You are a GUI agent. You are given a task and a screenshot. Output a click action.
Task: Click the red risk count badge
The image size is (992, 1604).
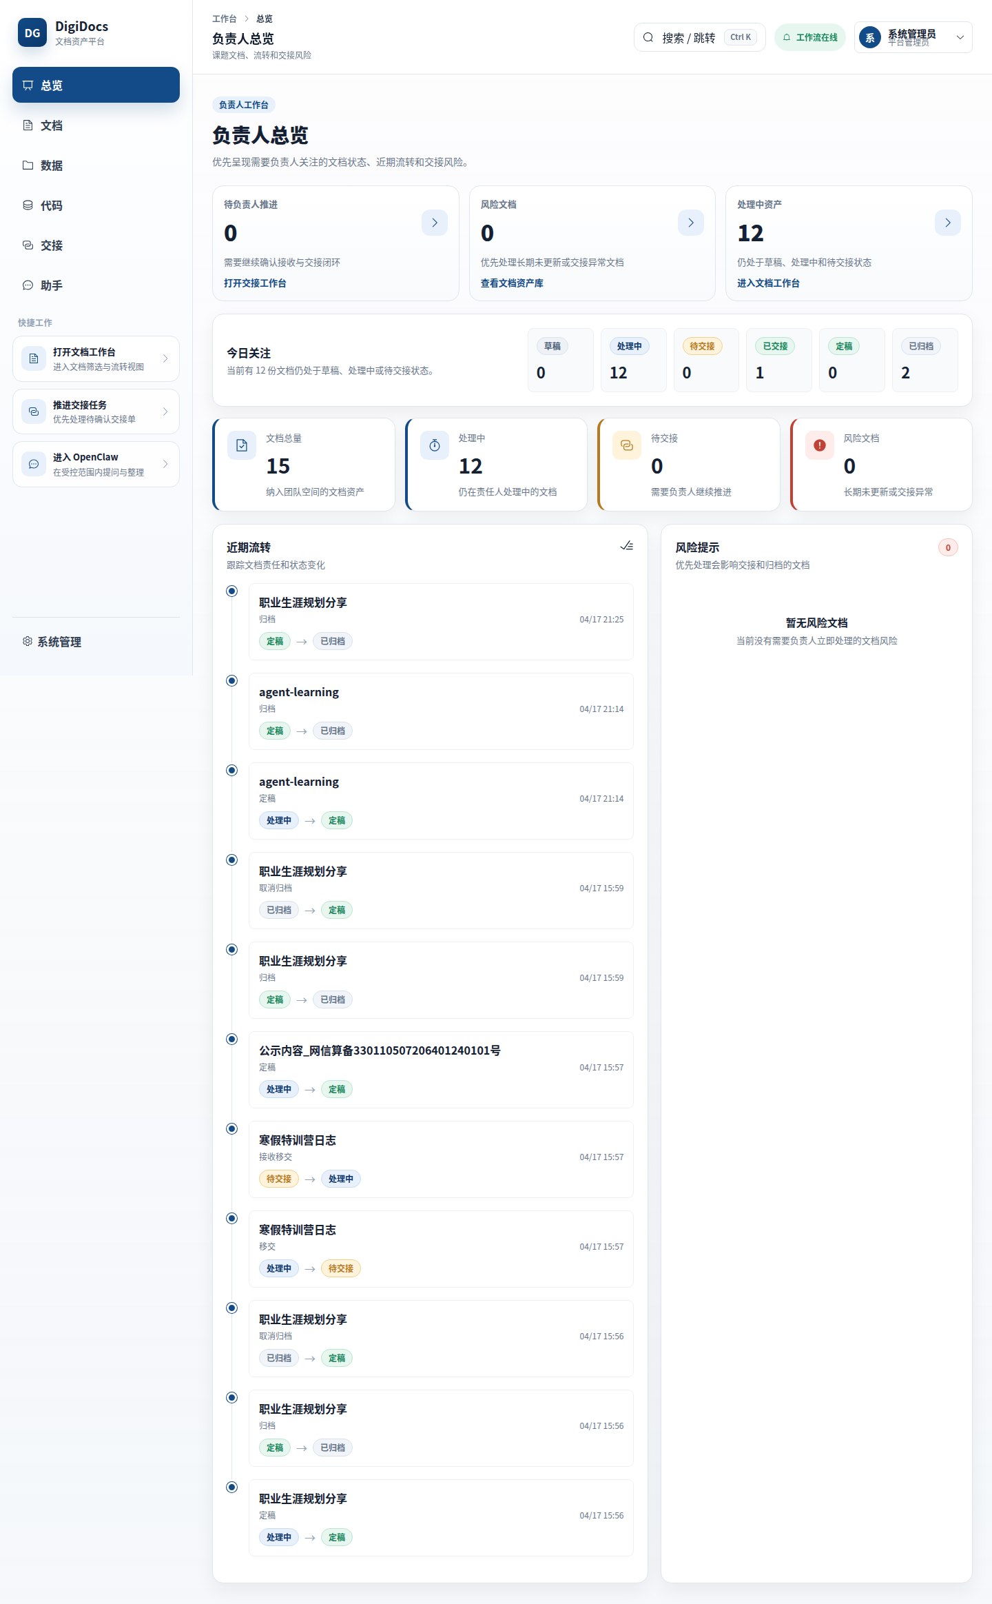[948, 547]
